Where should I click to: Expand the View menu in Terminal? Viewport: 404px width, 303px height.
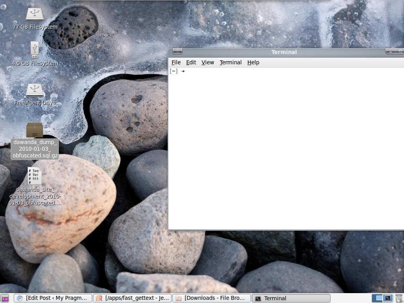coord(208,62)
